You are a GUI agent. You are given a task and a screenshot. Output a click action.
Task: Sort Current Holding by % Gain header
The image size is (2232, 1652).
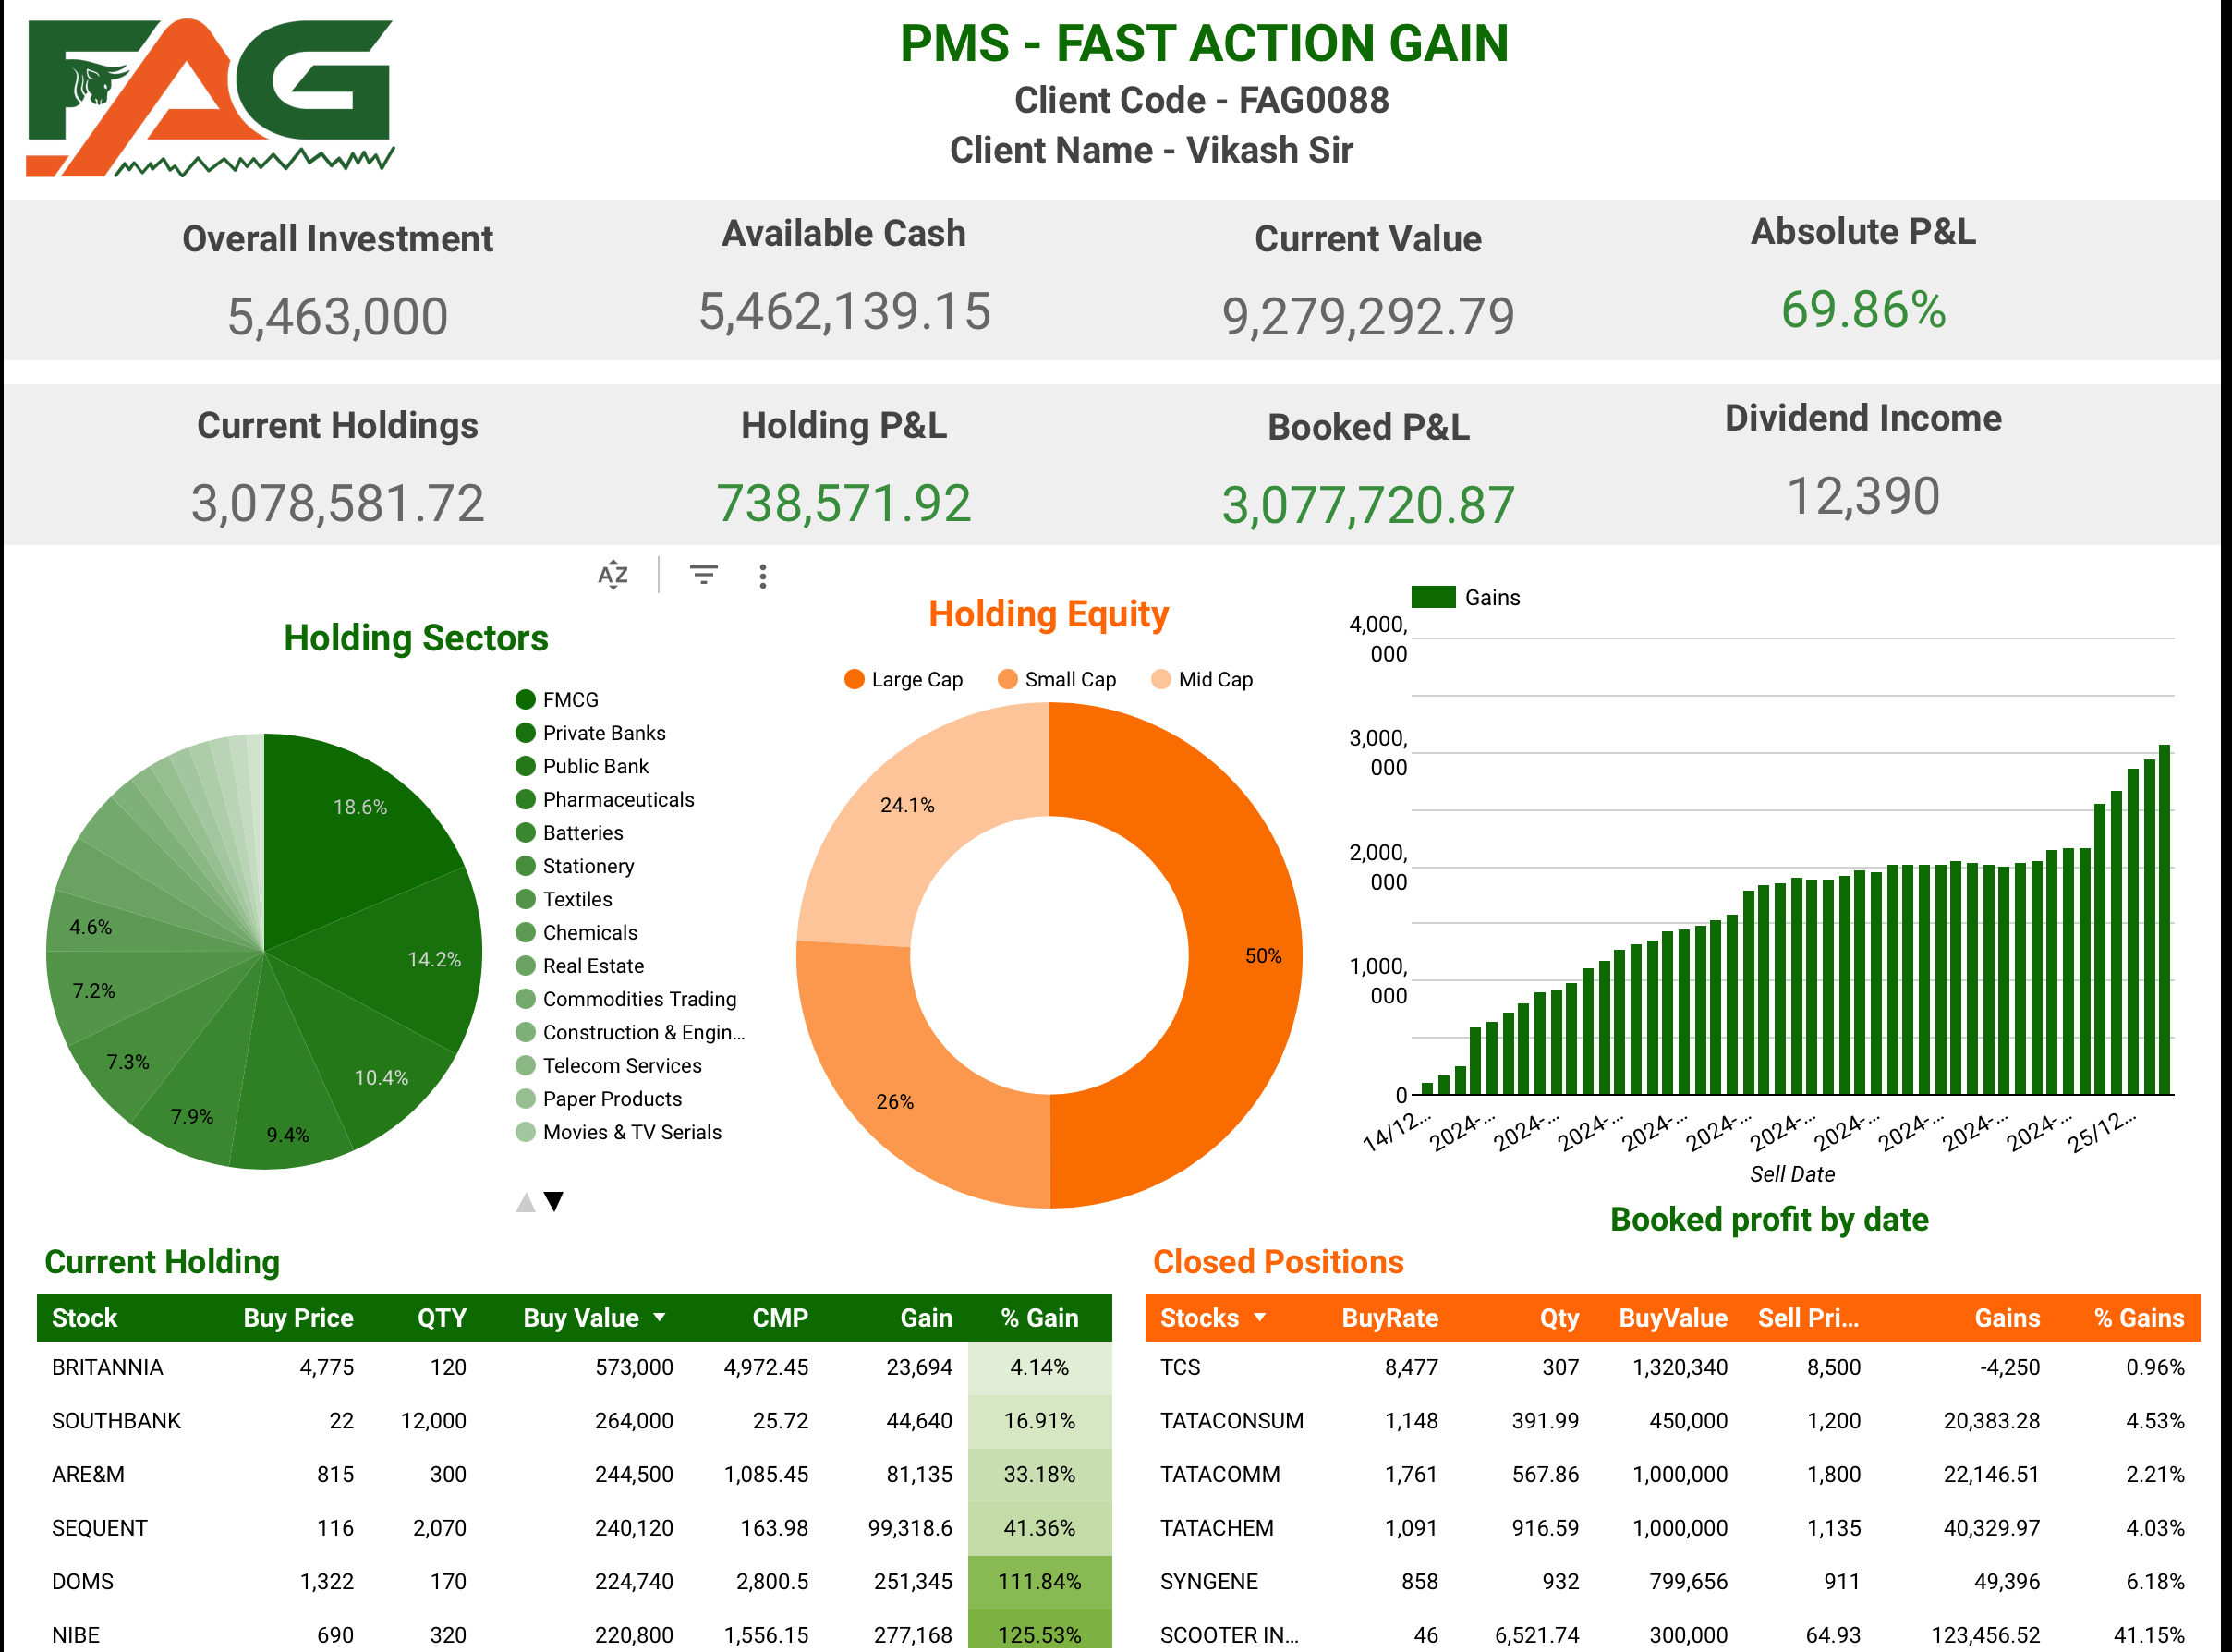[x=1039, y=1317]
